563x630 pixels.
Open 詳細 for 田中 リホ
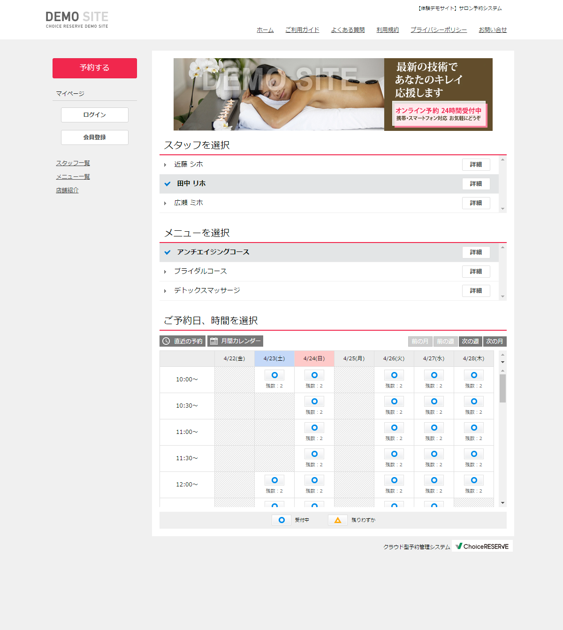click(476, 184)
